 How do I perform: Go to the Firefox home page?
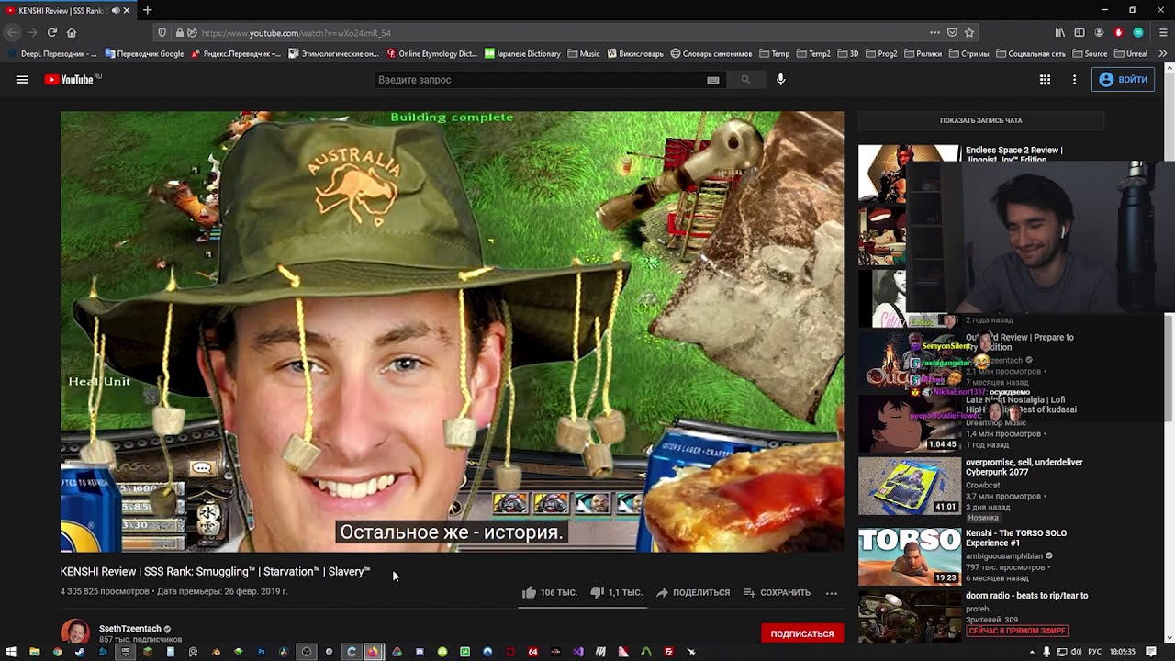(72, 32)
